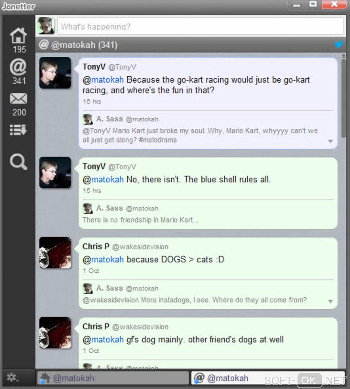Click the timeline vertical scrollbar thumb
The width and height of the screenshot is (350, 389).
343,98
